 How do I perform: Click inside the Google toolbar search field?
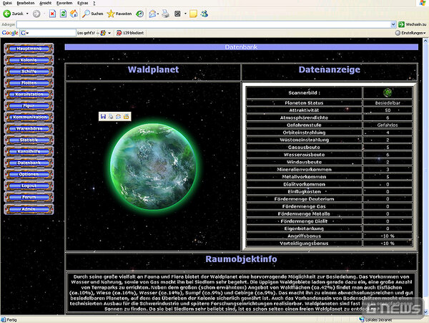point(52,33)
